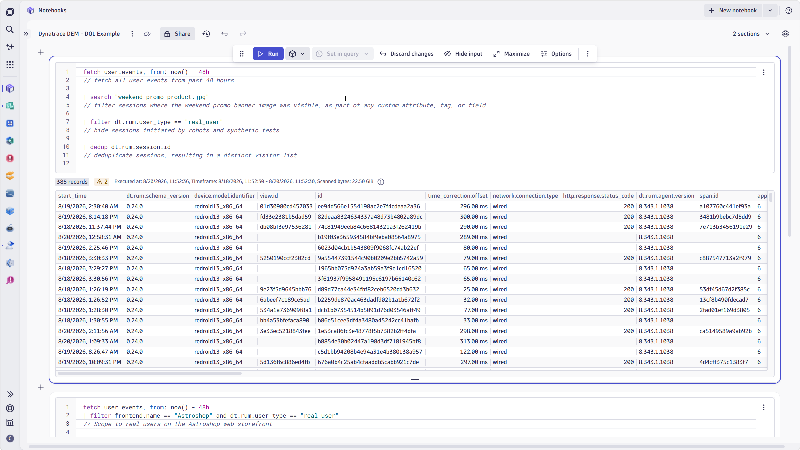
Task: Click the Share button
Action: click(x=177, y=34)
